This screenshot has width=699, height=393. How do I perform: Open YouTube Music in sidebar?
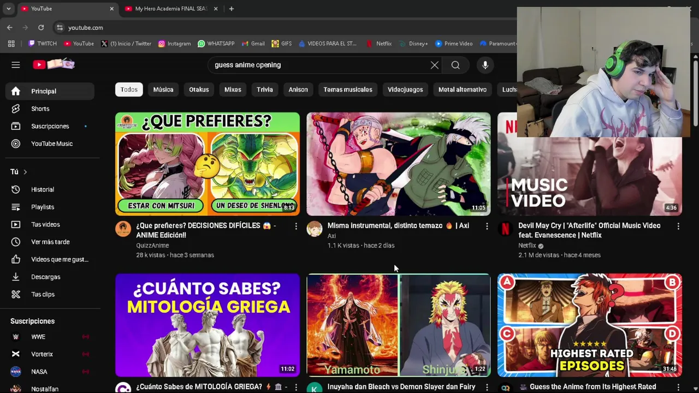(x=50, y=144)
